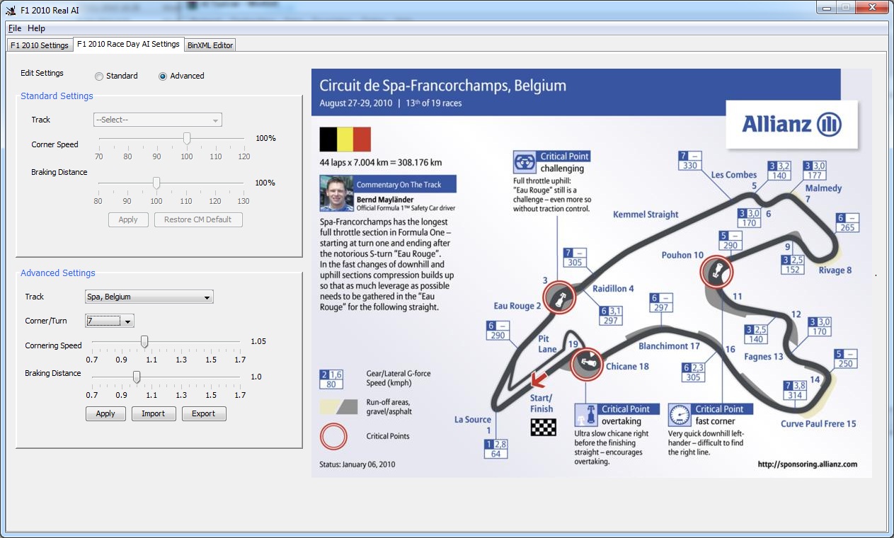The height and width of the screenshot is (538, 894).
Task: Click the Blanchimont 17 label
Action: [669, 346]
